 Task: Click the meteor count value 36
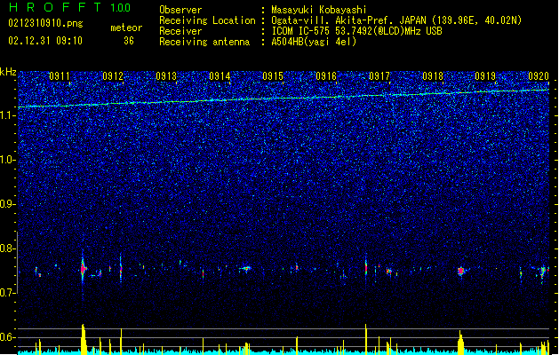[129, 41]
